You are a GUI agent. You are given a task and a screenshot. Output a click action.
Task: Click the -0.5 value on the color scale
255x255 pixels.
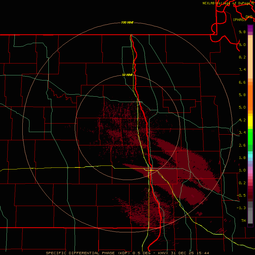tap(241, 195)
